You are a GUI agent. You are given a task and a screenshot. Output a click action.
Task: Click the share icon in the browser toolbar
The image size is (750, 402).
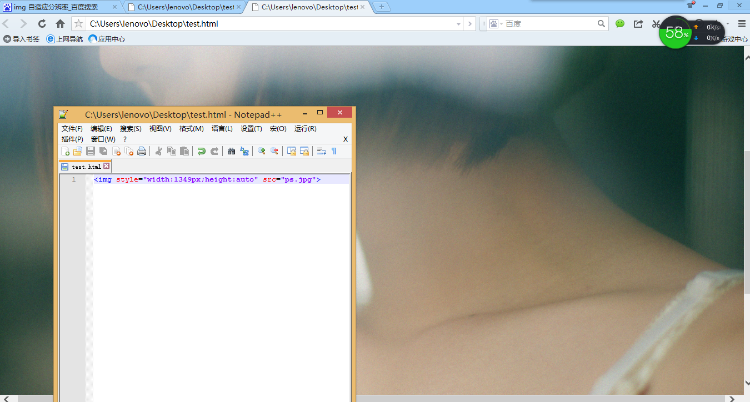(638, 24)
